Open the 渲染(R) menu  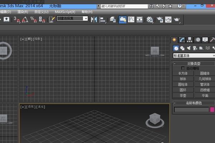[23, 12]
